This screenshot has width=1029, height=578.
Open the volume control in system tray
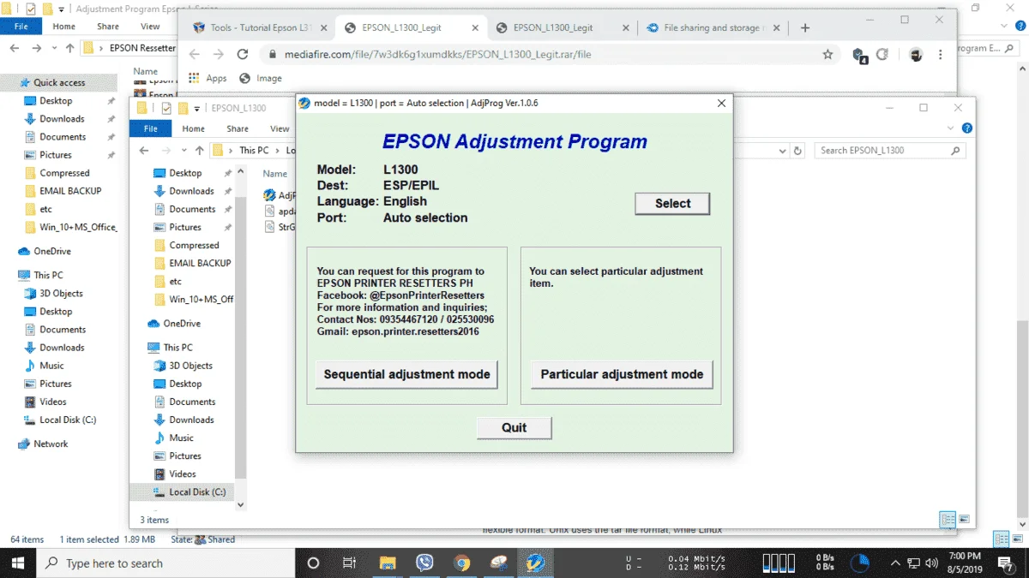point(933,563)
